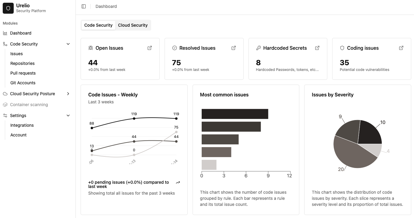Collapse the Settings section

click(68, 116)
